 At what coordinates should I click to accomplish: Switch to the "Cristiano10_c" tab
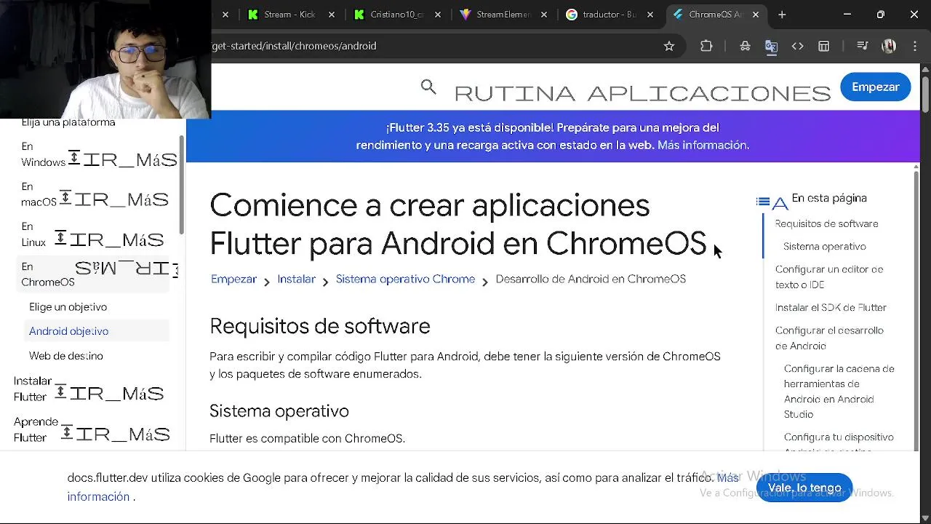click(396, 15)
